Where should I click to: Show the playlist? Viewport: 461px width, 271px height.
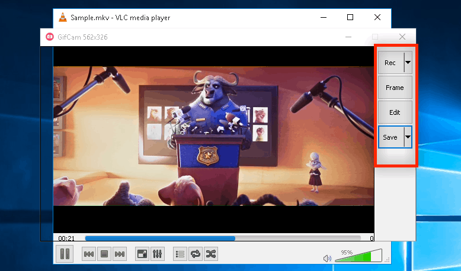click(180, 254)
